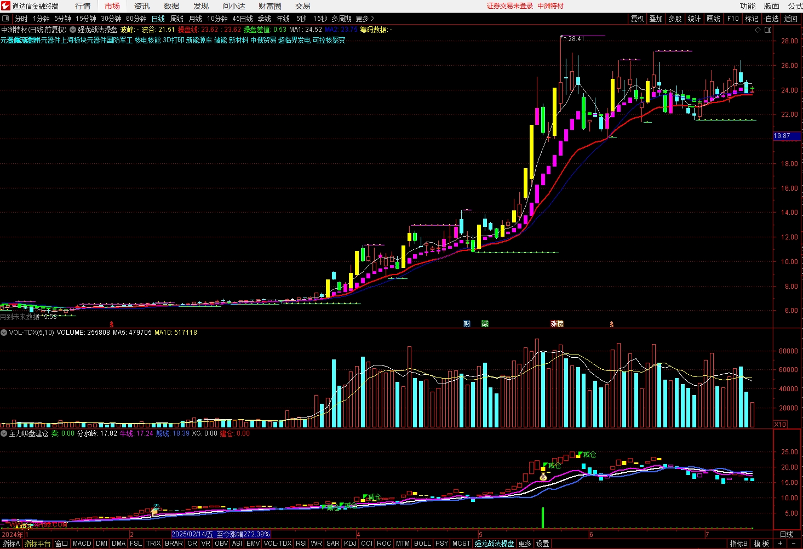This screenshot has width=803, height=549.
Task: Click the 返回 button
Action: point(791,19)
